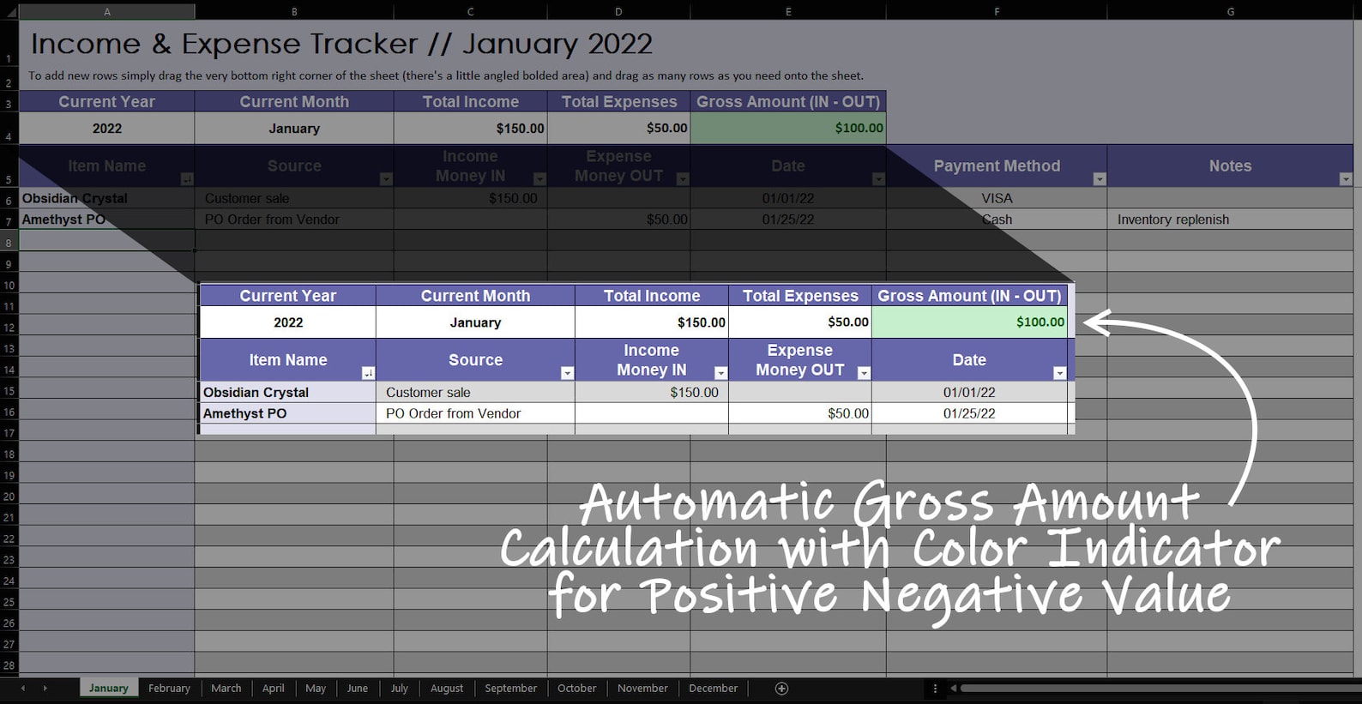Select row 20 header

click(x=9, y=496)
